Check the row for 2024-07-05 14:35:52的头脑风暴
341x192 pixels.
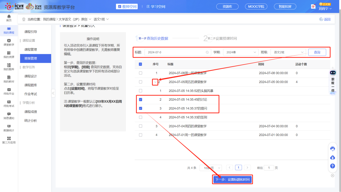[140, 91]
